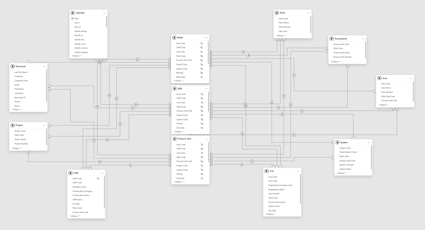Open more options for ProcessUnit table
425x230 pixels.
click(363, 39)
